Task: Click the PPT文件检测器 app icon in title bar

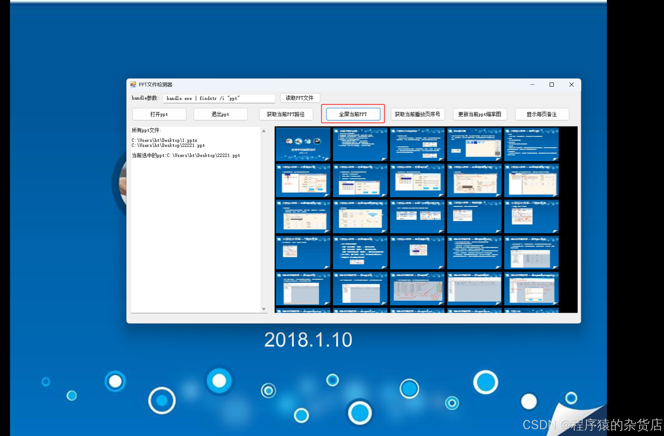Action: tap(133, 84)
